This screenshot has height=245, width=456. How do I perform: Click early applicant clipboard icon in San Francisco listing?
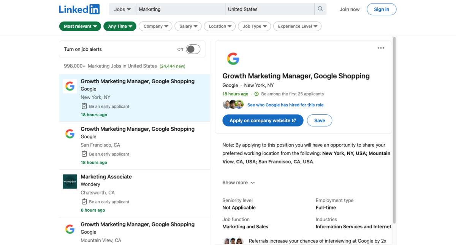click(x=84, y=154)
